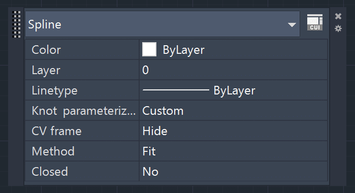Viewport: 355px width, 193px height.
Task: Select the ByLayer color value
Action: (183, 50)
